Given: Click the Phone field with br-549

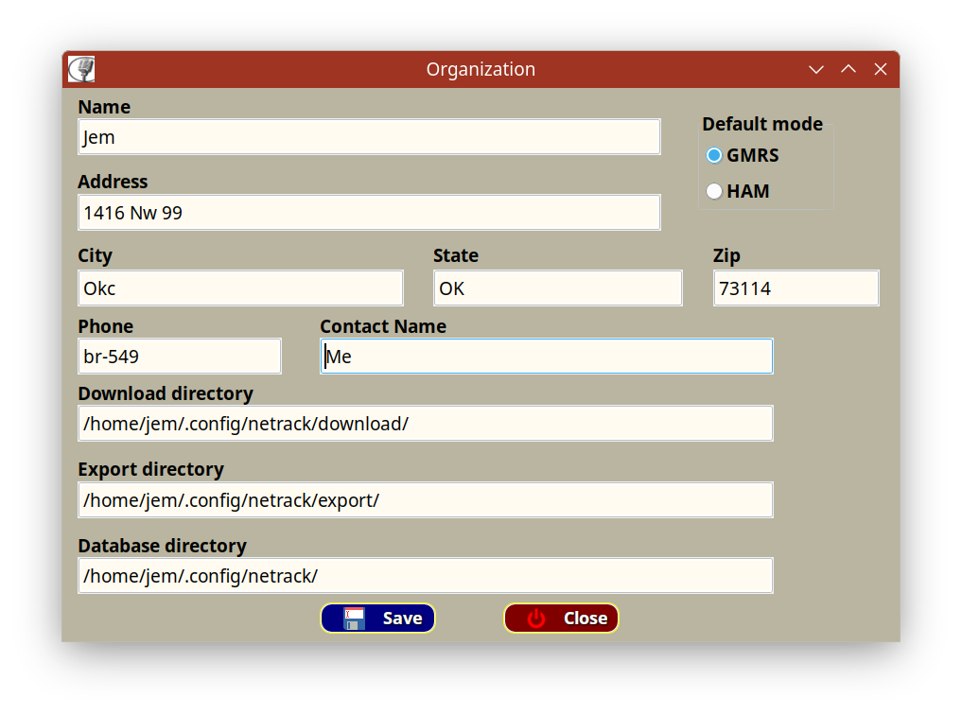Looking at the screenshot, I should (180, 357).
